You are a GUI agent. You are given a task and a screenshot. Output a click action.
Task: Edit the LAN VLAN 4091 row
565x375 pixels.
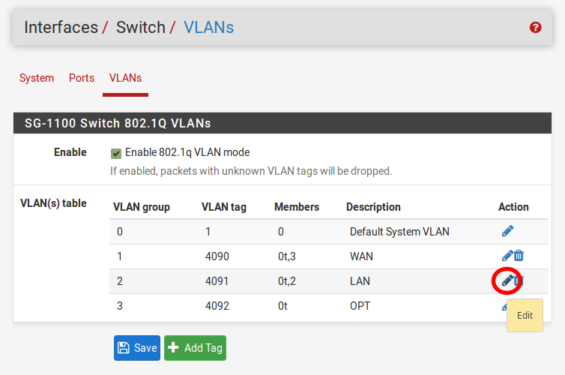[x=507, y=280]
